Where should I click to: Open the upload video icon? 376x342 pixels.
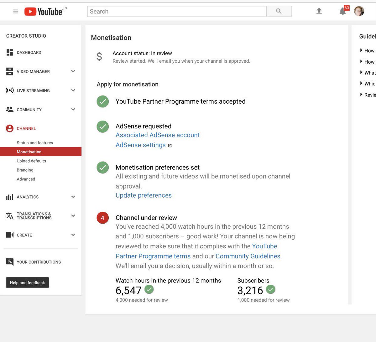[319, 11]
